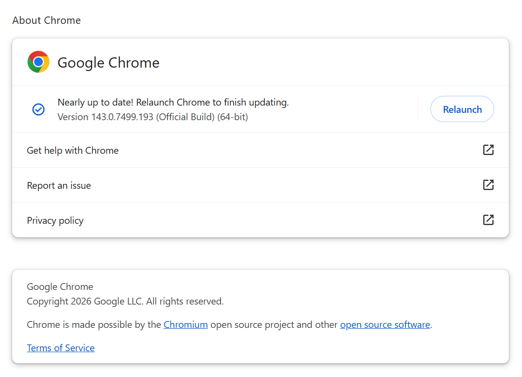Image resolution: width=522 pixels, height=377 pixels.
Task: Select the Privacy policy row text
Action: click(x=55, y=220)
